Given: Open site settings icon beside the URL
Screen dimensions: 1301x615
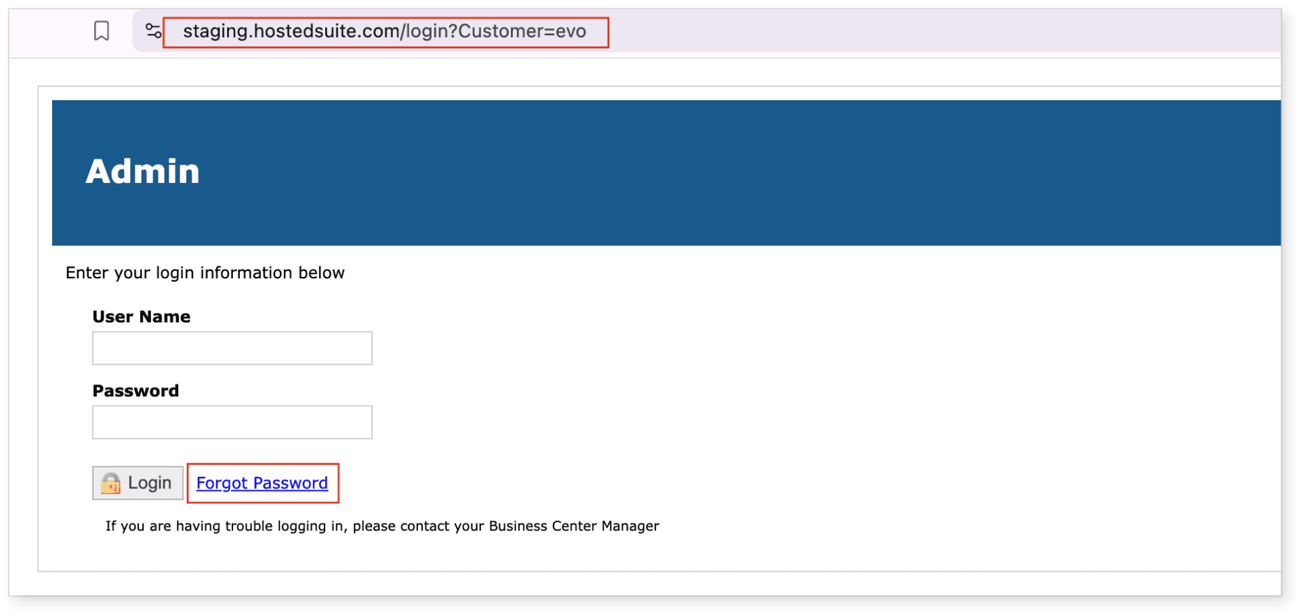Looking at the screenshot, I should pyautogui.click(x=154, y=31).
